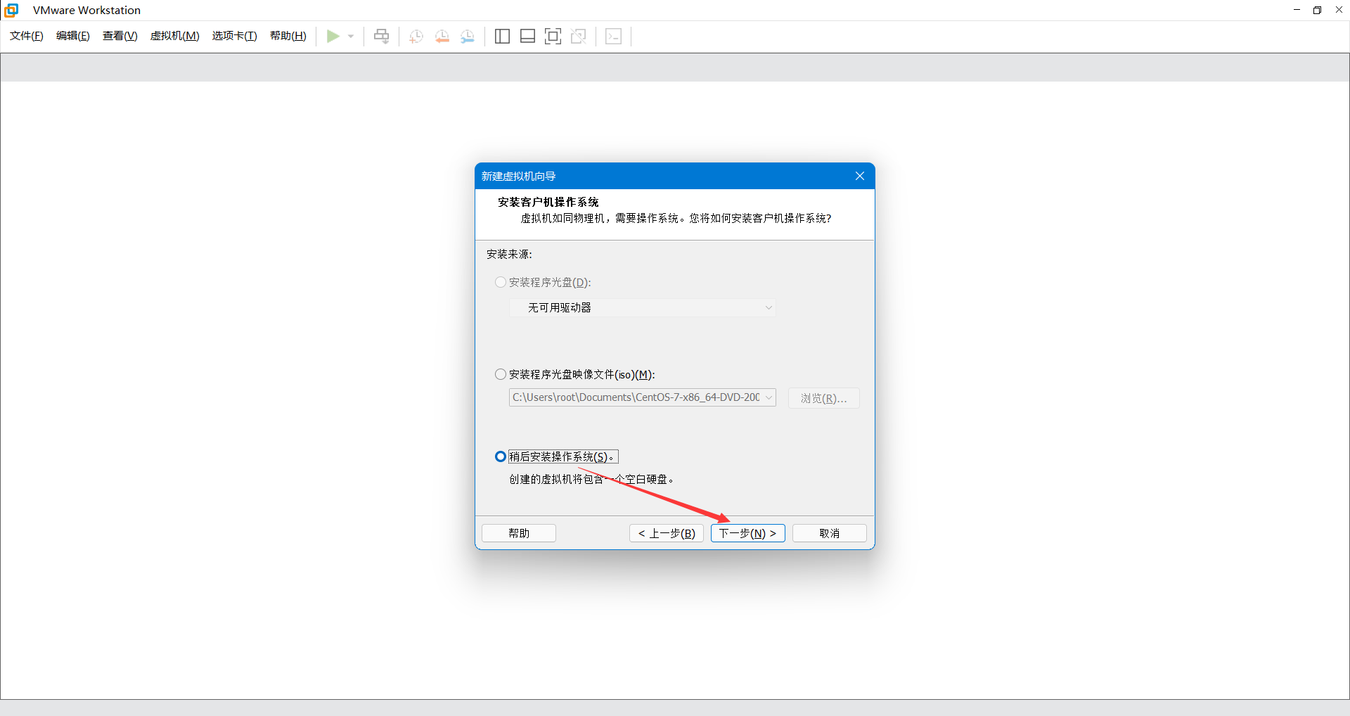This screenshot has width=1350, height=716.
Task: Select the 安装程序光盘(D) radio option
Action: 501,282
